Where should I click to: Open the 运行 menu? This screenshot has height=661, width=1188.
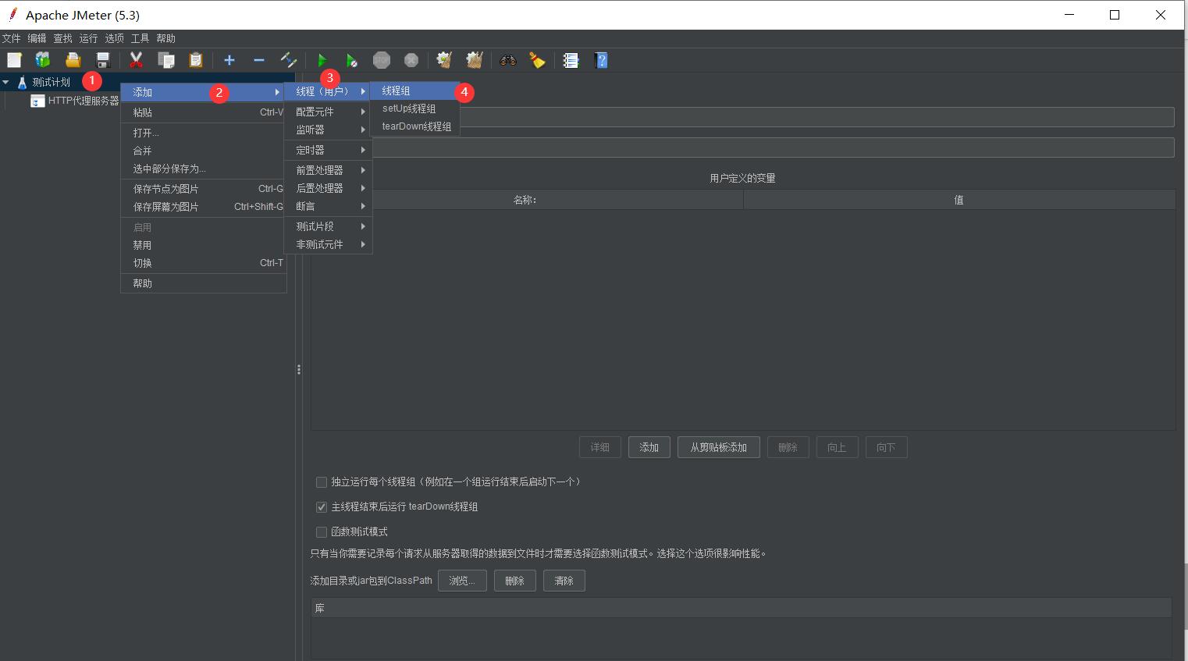click(x=88, y=38)
